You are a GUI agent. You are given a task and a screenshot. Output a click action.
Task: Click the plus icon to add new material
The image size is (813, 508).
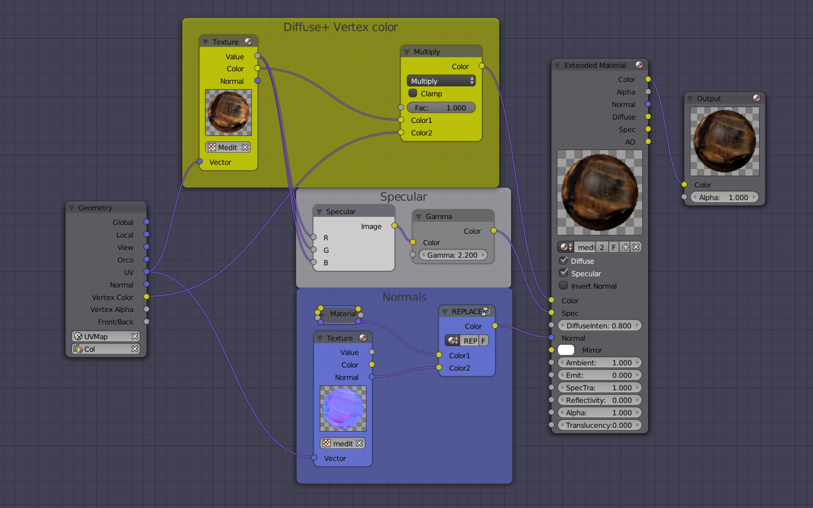[x=625, y=247]
